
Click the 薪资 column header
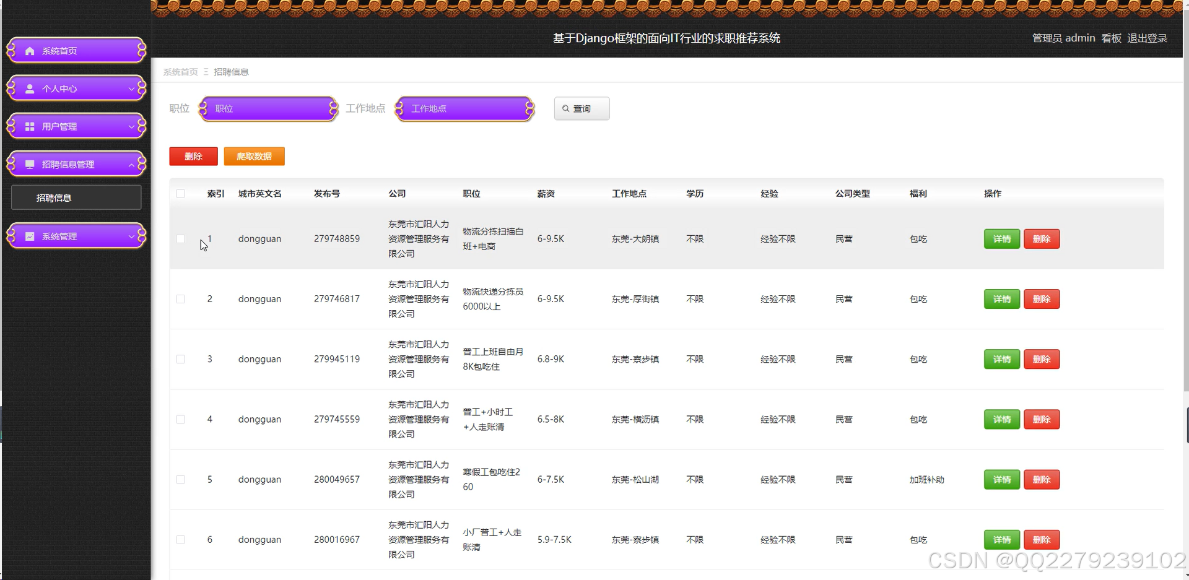546,194
